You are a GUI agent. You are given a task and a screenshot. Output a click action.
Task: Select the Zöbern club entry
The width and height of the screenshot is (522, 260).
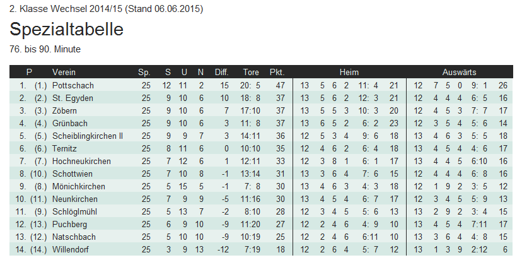pyautogui.click(x=64, y=110)
